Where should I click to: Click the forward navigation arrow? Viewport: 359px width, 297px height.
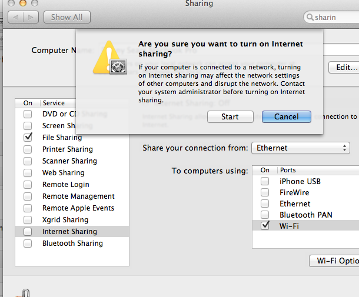31,17
